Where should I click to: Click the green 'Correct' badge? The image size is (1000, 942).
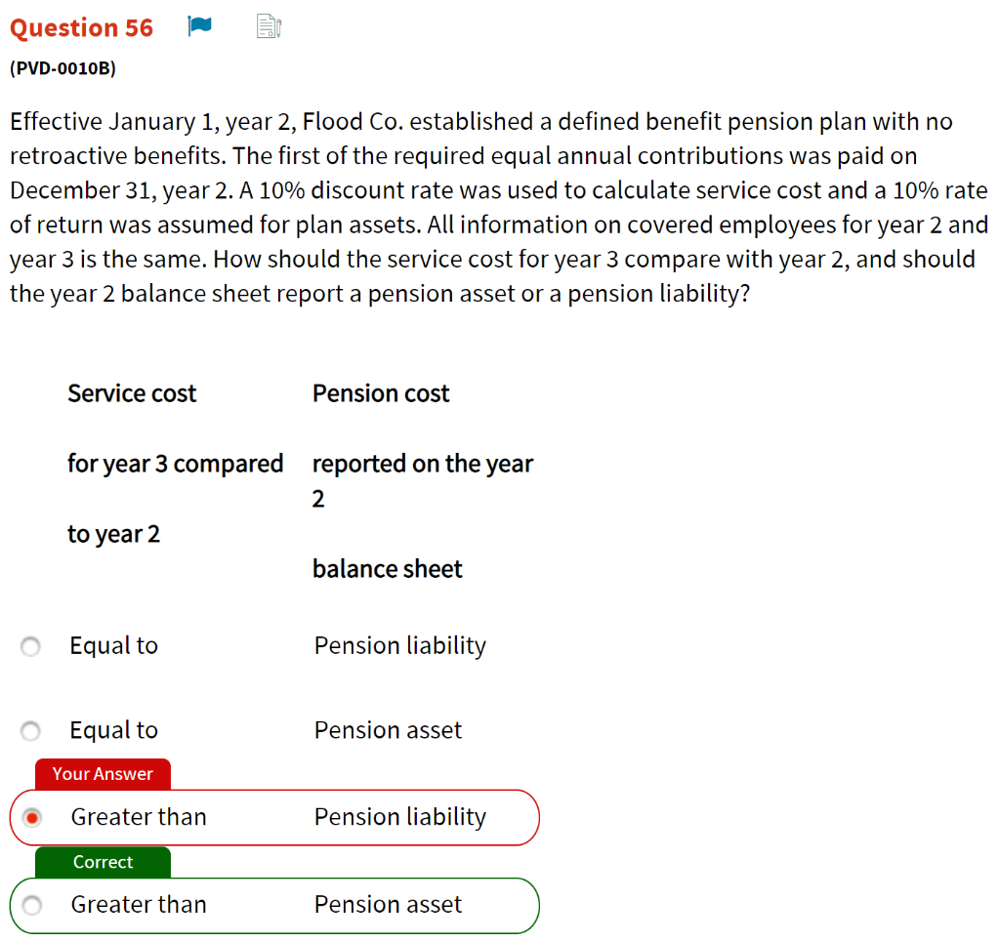(103, 862)
